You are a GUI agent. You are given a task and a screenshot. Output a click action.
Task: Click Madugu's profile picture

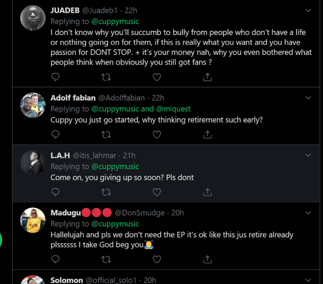coord(33,220)
